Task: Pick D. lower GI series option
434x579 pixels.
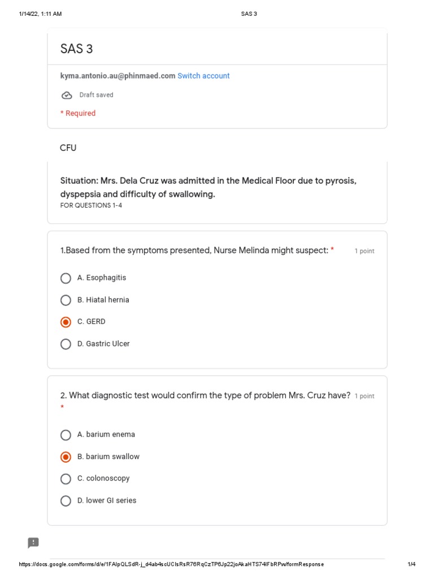Action: tap(66, 500)
